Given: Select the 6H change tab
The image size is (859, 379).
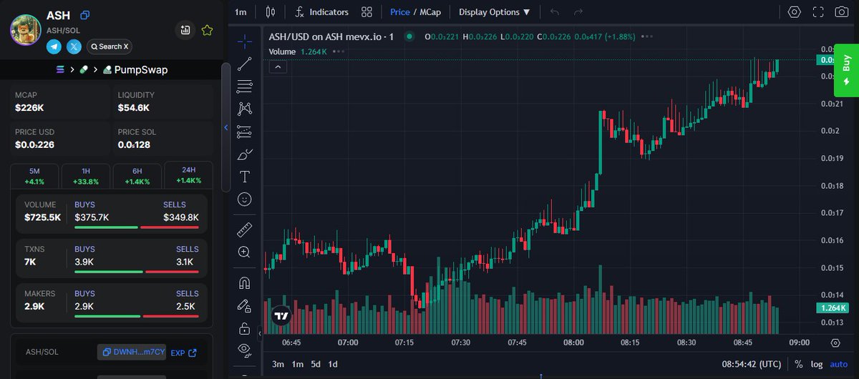Looking at the screenshot, I should pyautogui.click(x=137, y=176).
